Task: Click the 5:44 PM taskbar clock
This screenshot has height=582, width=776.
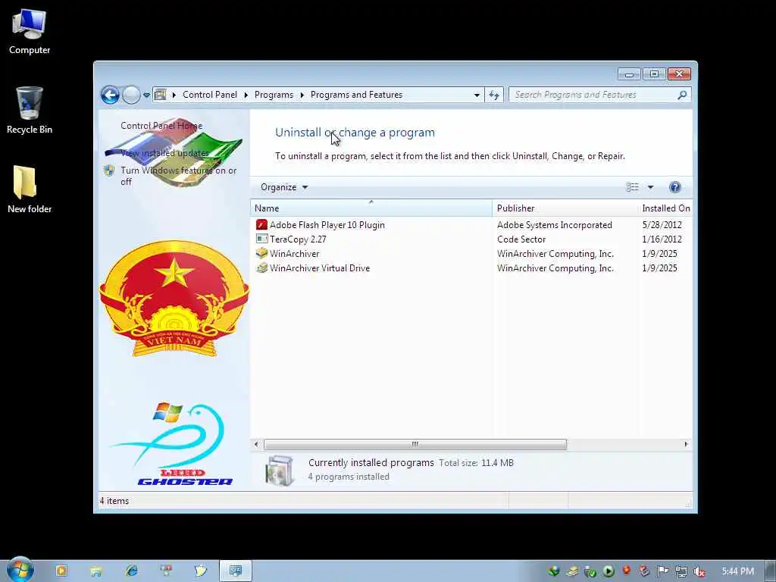Action: click(737, 571)
